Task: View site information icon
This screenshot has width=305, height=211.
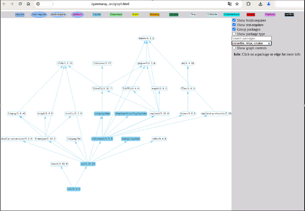Action: click(38, 4)
